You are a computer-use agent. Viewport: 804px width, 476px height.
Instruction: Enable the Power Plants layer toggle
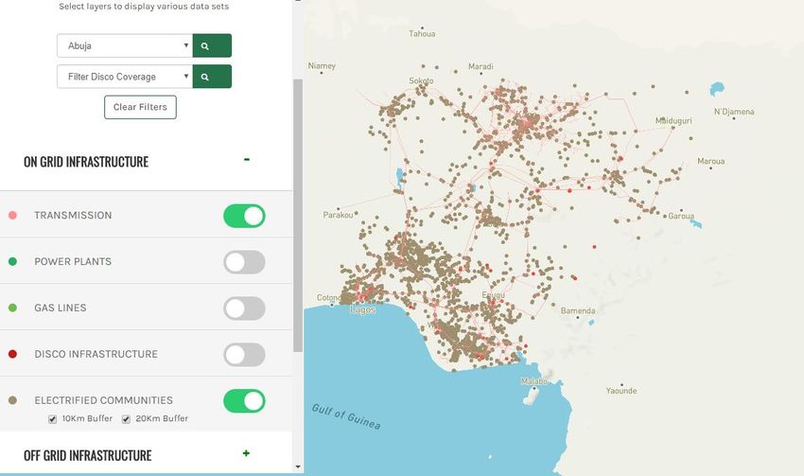pos(244,262)
